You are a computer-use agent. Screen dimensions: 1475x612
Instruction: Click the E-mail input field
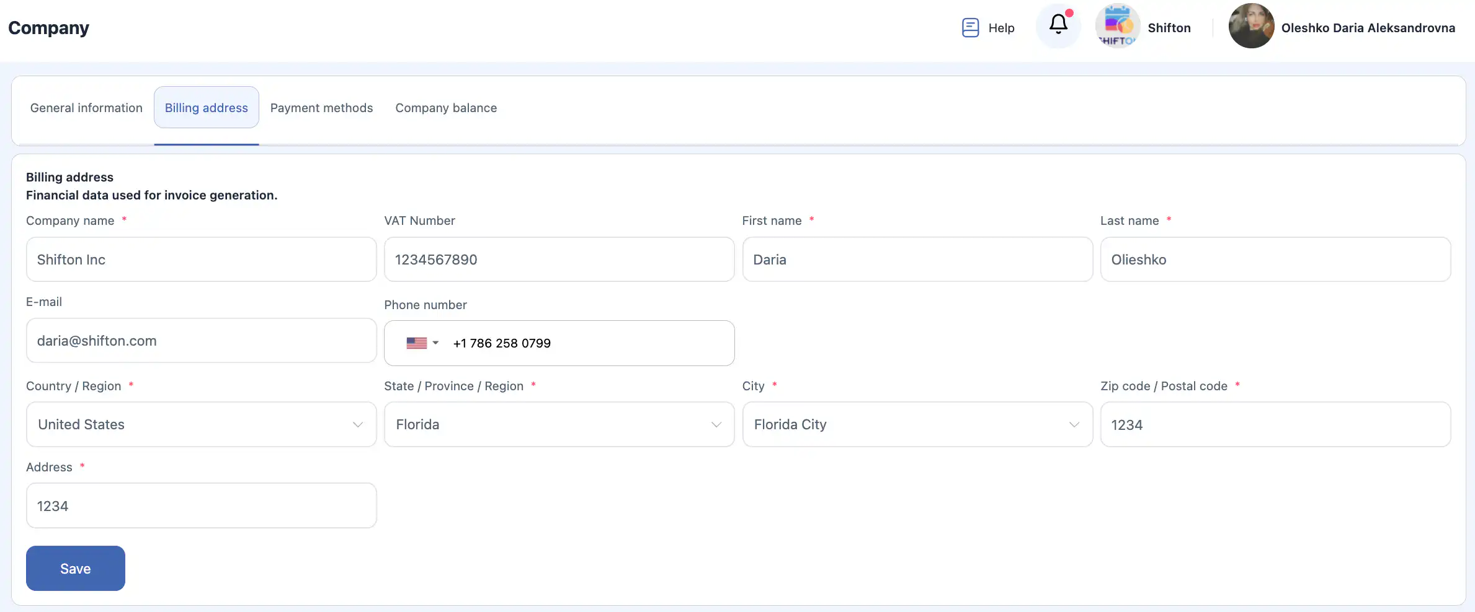pyautogui.click(x=201, y=341)
